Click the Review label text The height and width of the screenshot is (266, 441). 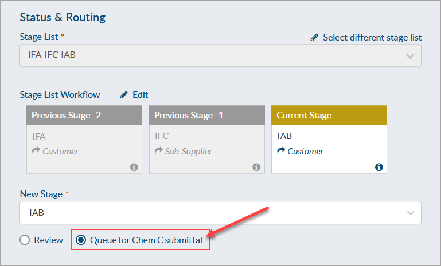pyautogui.click(x=49, y=240)
